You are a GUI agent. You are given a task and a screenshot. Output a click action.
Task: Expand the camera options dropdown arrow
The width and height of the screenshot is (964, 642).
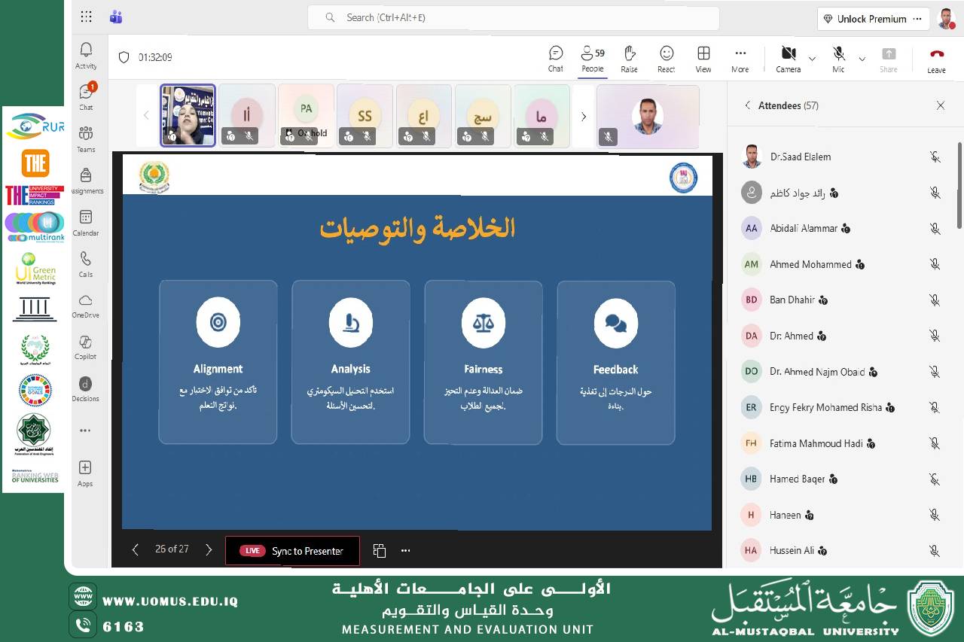(812, 59)
